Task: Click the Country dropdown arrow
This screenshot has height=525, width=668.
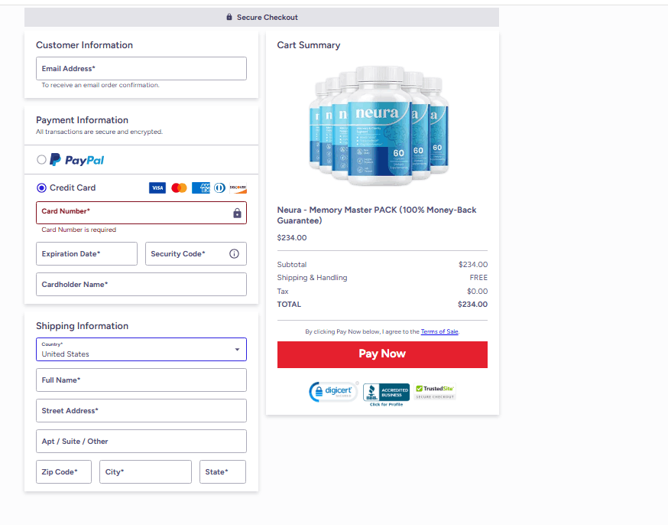Action: (x=237, y=349)
